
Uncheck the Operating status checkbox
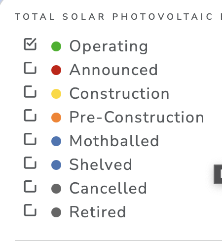tap(30, 44)
